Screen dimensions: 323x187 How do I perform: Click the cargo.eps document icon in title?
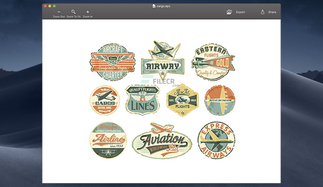[x=154, y=6]
